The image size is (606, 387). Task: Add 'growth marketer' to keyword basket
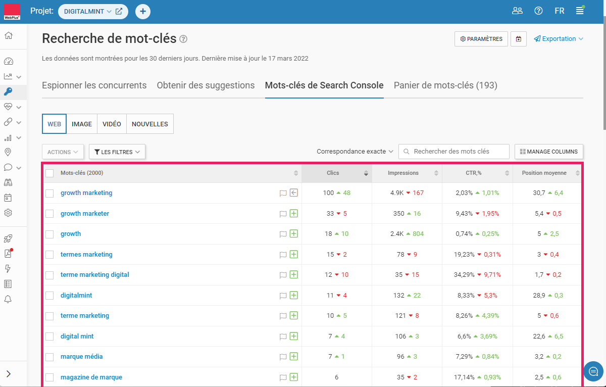pyautogui.click(x=294, y=214)
